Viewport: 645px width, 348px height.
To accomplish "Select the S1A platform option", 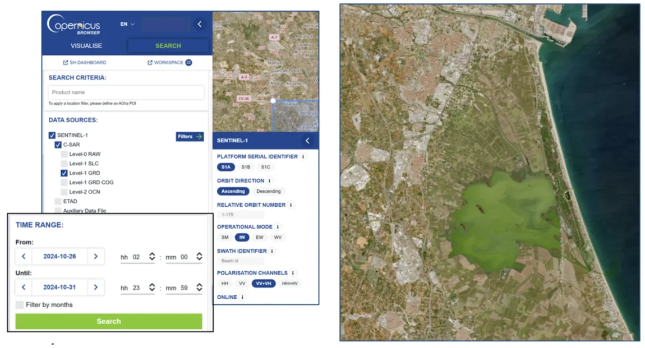I will coord(226,167).
